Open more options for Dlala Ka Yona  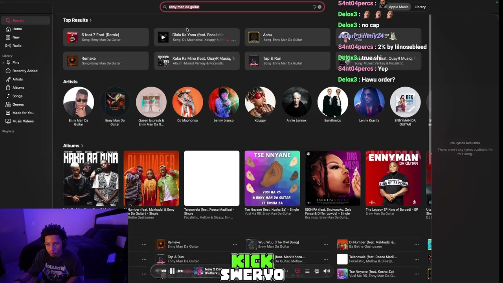click(x=233, y=40)
